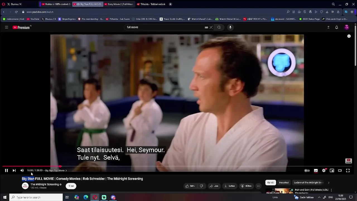Click the search box with 'full movie'

pyautogui.click(x=165, y=27)
